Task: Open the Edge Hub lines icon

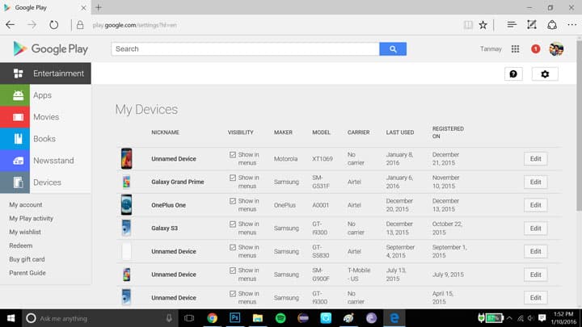Action: (512, 25)
